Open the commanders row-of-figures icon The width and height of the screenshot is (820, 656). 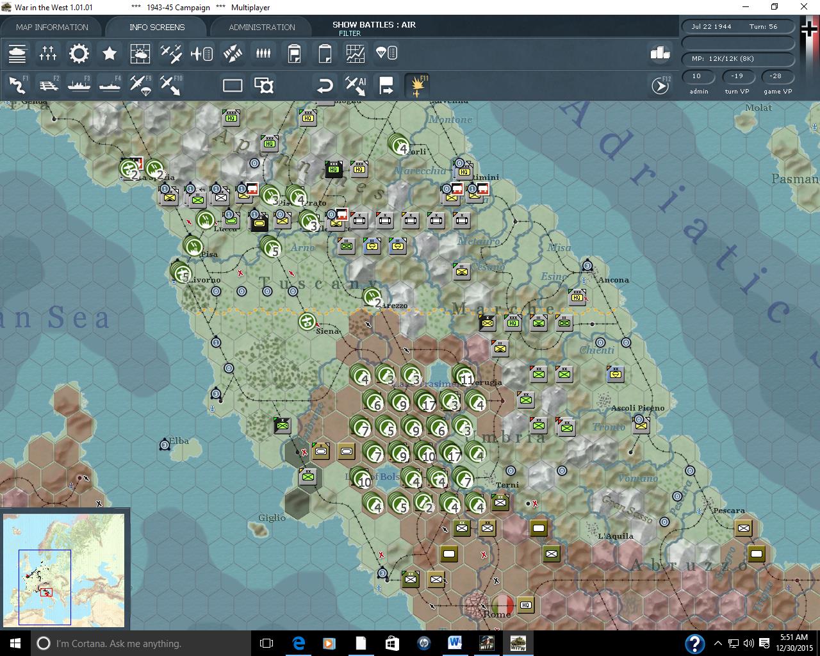pos(263,53)
